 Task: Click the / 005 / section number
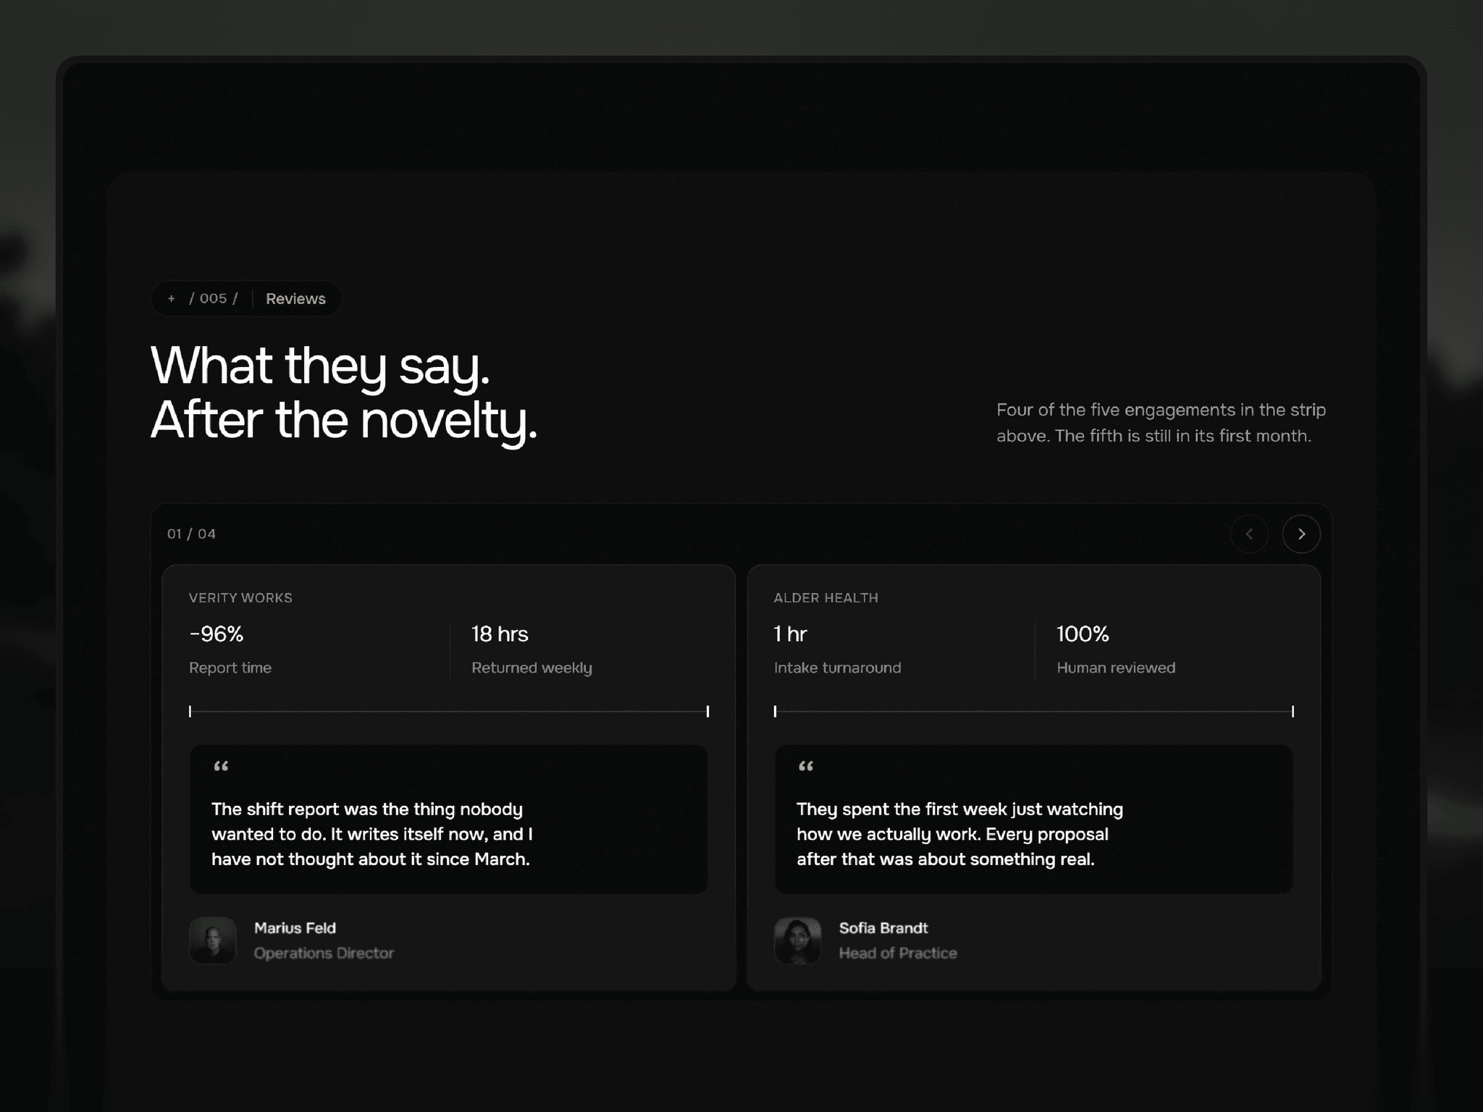(214, 298)
